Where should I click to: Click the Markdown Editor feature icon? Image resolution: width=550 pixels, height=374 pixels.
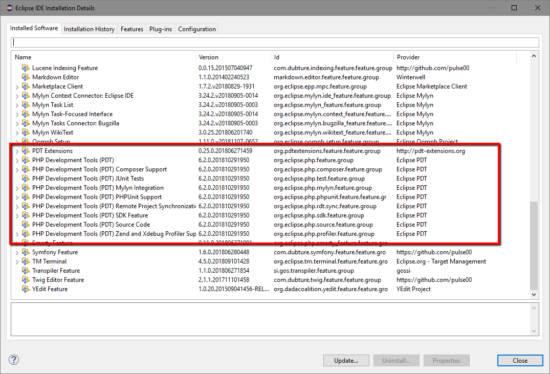click(26, 77)
